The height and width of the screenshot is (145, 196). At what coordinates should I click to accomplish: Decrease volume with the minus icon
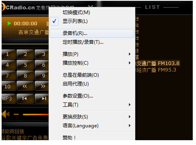[x=16, y=114]
